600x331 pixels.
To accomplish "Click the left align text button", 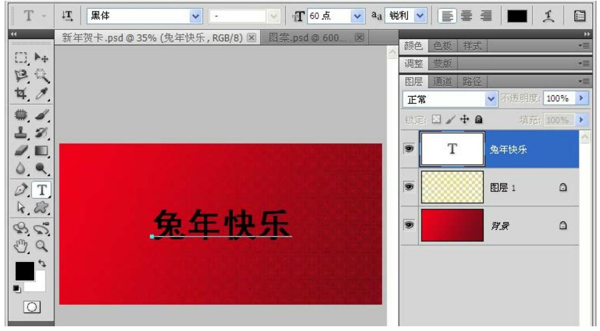I will (x=447, y=16).
